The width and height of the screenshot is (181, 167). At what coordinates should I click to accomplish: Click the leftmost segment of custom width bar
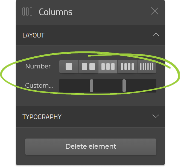tap(75, 86)
